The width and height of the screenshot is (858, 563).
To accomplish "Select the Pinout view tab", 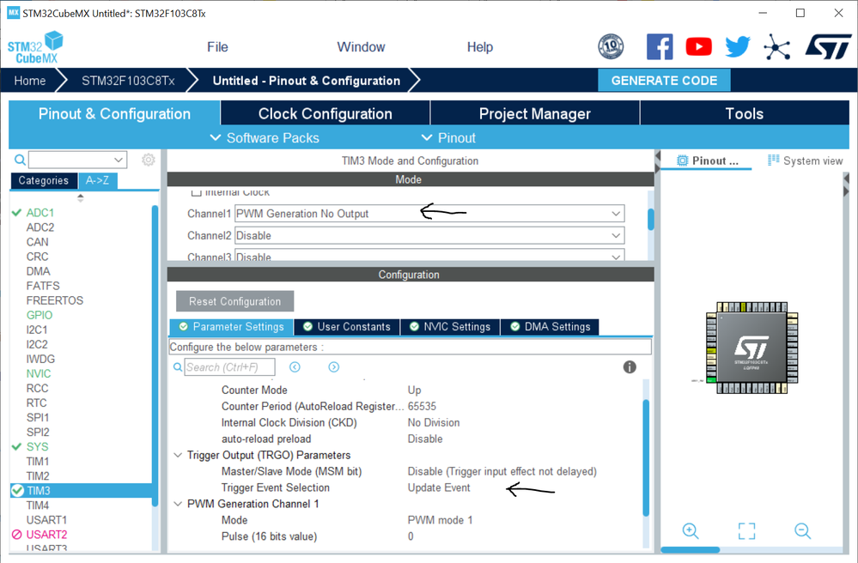I will pyautogui.click(x=708, y=160).
